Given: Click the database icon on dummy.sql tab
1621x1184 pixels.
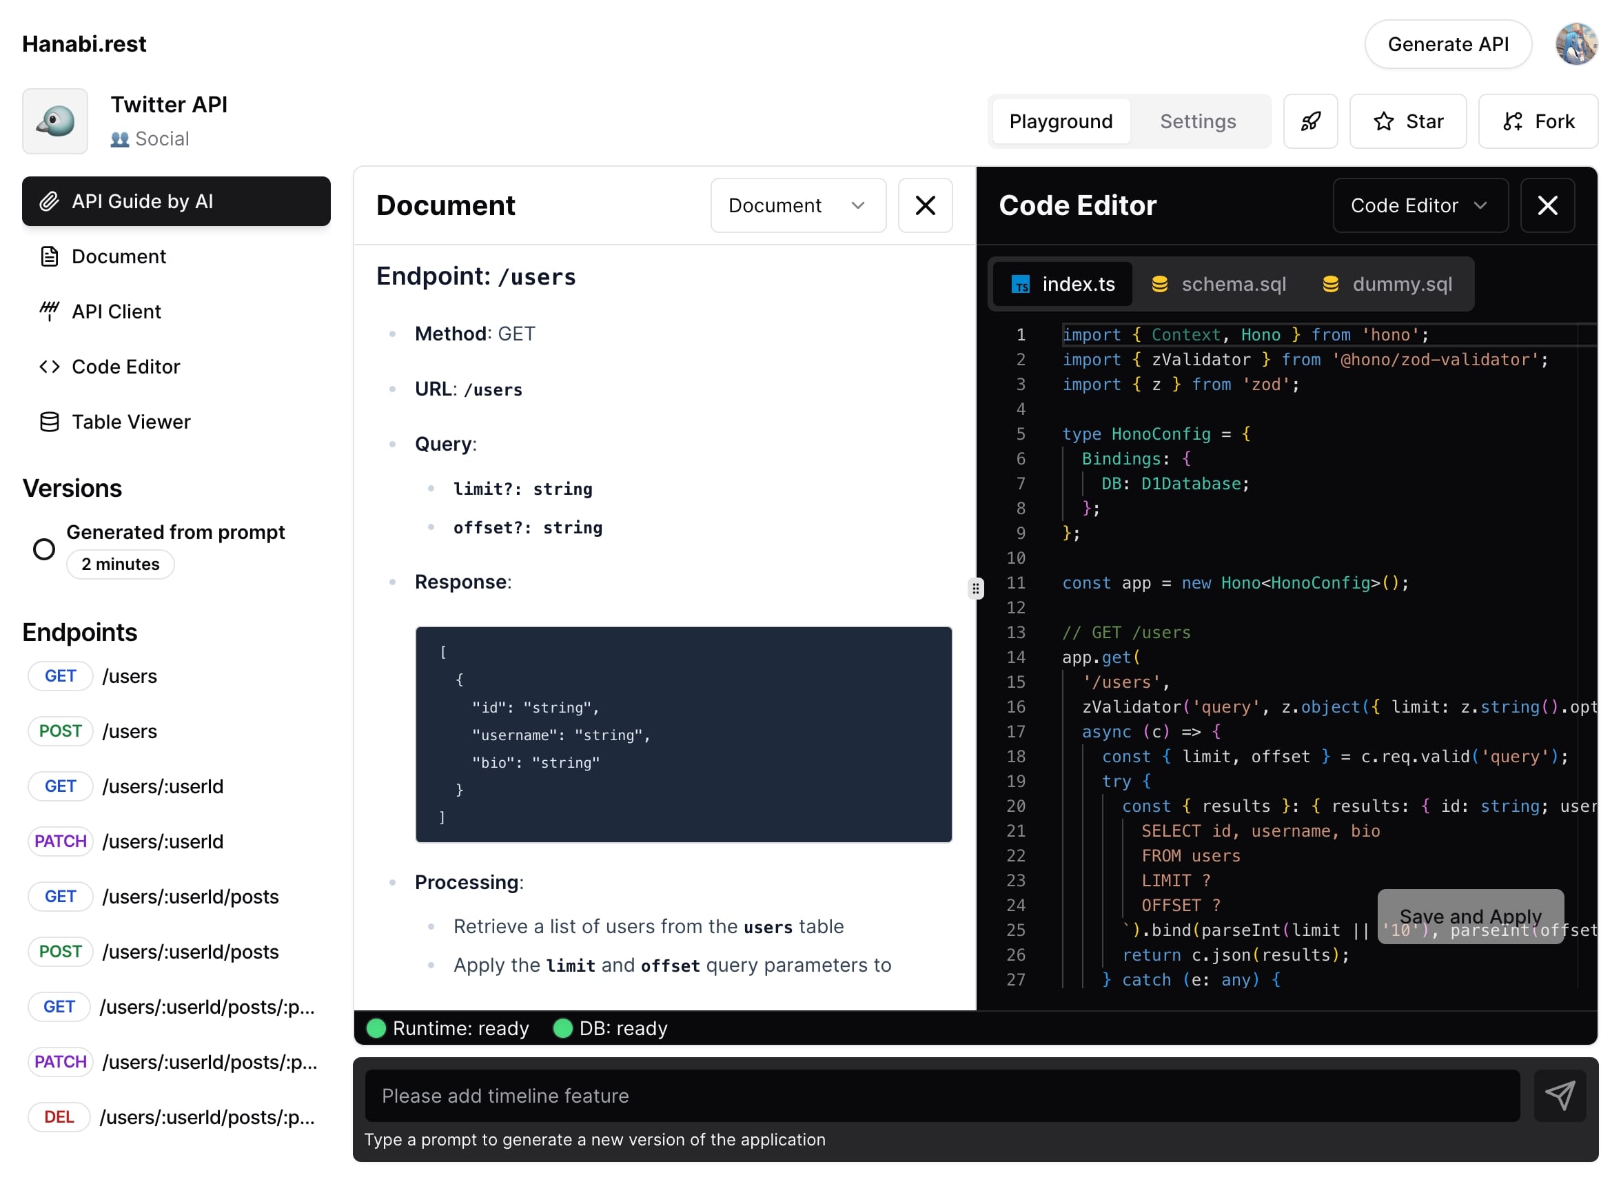Looking at the screenshot, I should coord(1331,285).
